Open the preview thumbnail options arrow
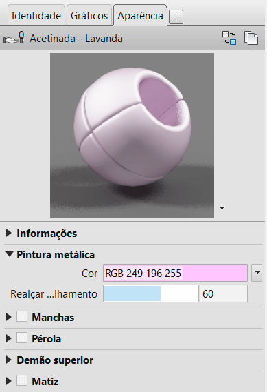 (222, 208)
